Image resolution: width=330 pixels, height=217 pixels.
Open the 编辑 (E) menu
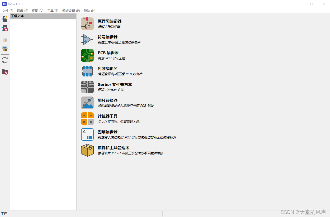[x=22, y=11]
